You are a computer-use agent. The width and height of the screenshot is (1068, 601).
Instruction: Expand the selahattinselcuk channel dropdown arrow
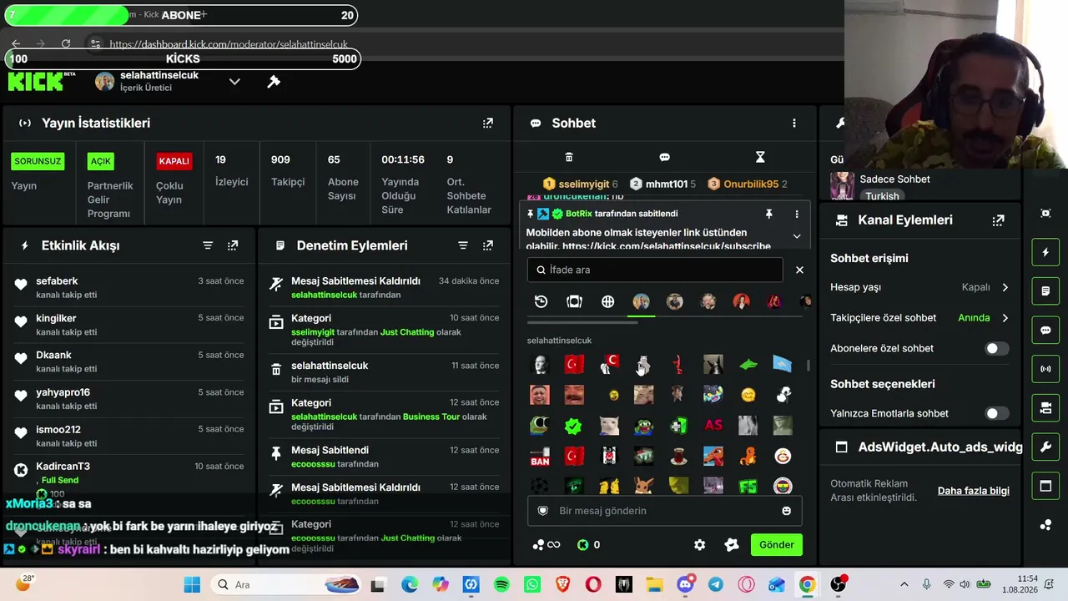tap(234, 82)
